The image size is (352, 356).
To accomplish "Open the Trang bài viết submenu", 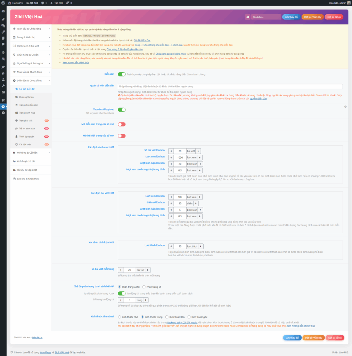I will click(31, 121).
